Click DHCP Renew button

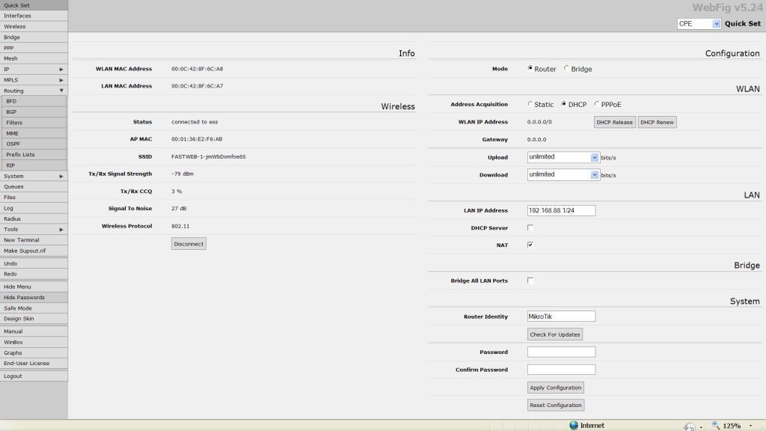tap(657, 122)
